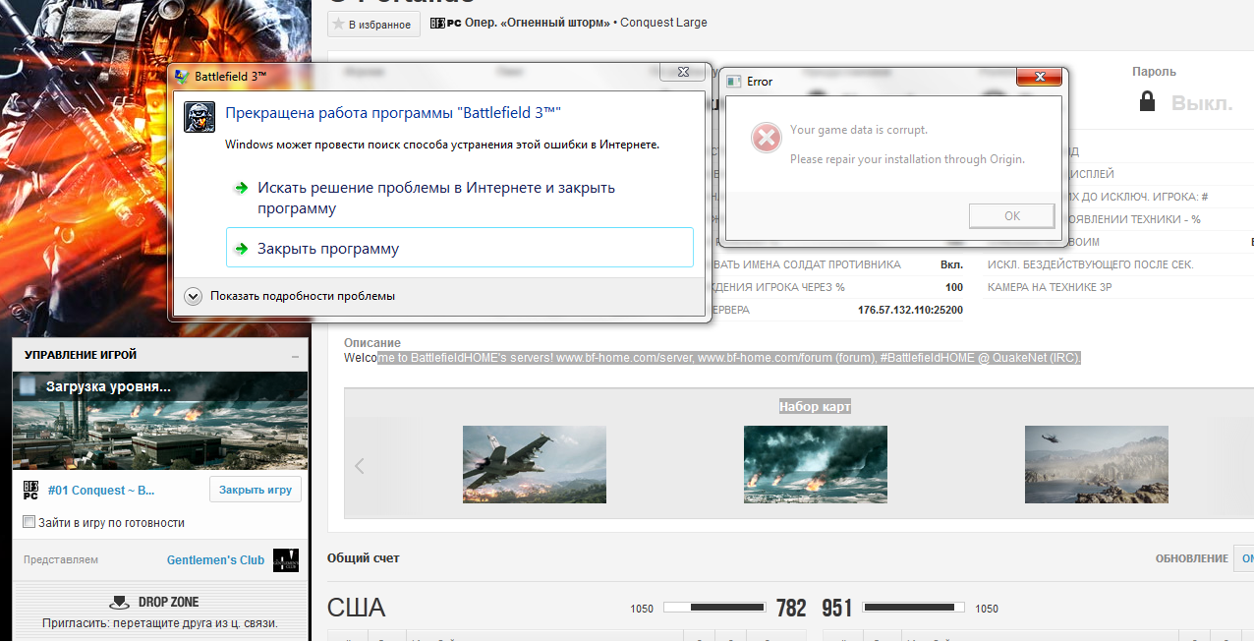1254x642 pixels.
Task: Click the США team score bar
Action: click(714, 608)
